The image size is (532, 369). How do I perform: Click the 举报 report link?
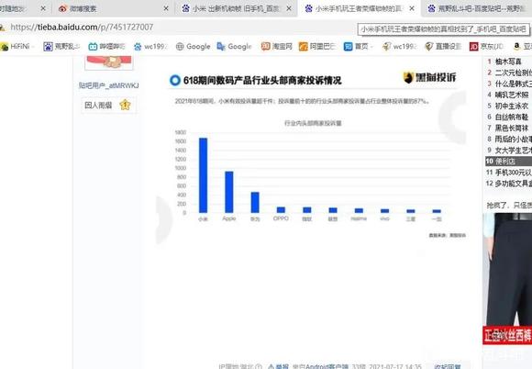(279, 366)
